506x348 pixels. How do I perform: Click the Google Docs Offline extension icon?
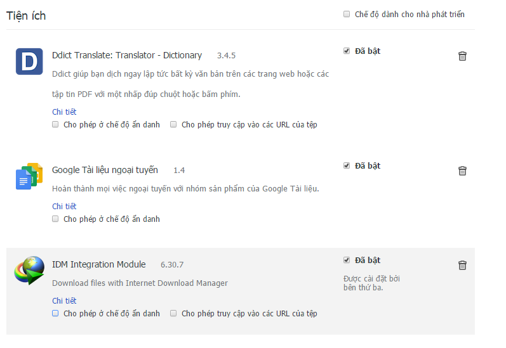[x=29, y=176]
